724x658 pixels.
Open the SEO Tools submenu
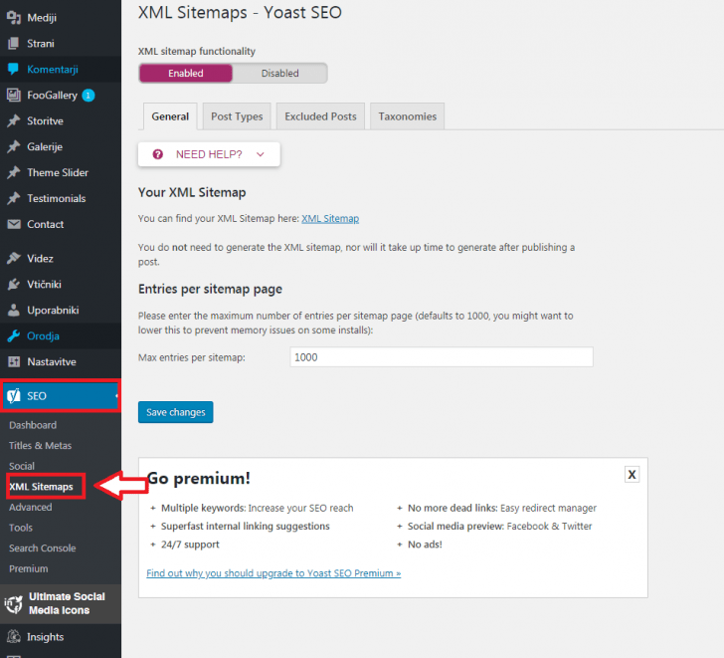point(21,528)
